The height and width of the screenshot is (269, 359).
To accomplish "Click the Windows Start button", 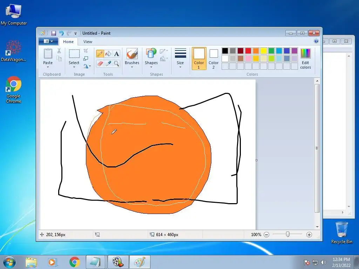I will click(x=9, y=262).
